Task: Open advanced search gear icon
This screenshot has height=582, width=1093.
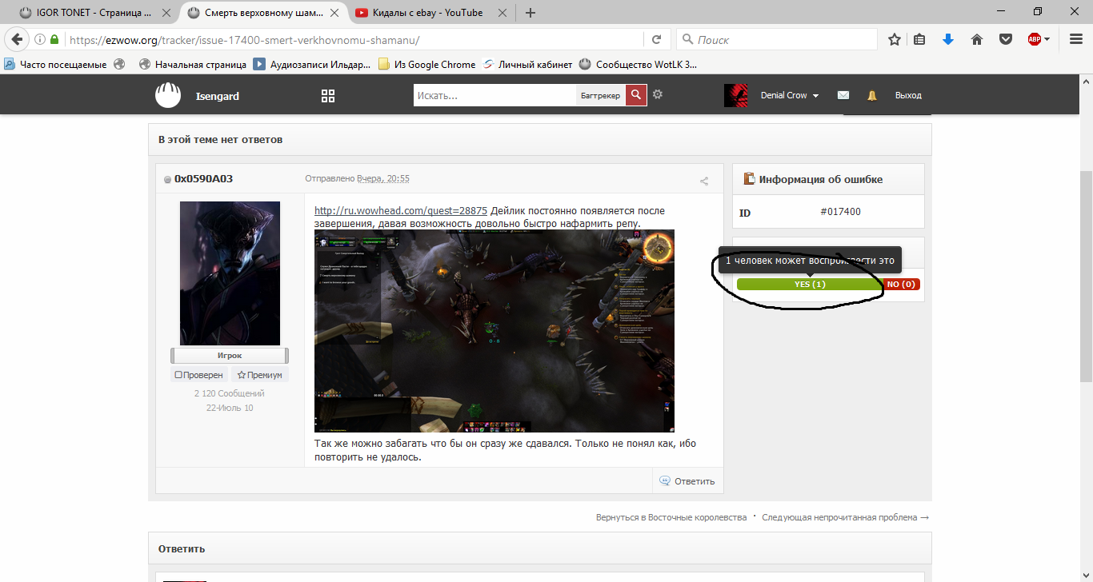Action: click(658, 94)
